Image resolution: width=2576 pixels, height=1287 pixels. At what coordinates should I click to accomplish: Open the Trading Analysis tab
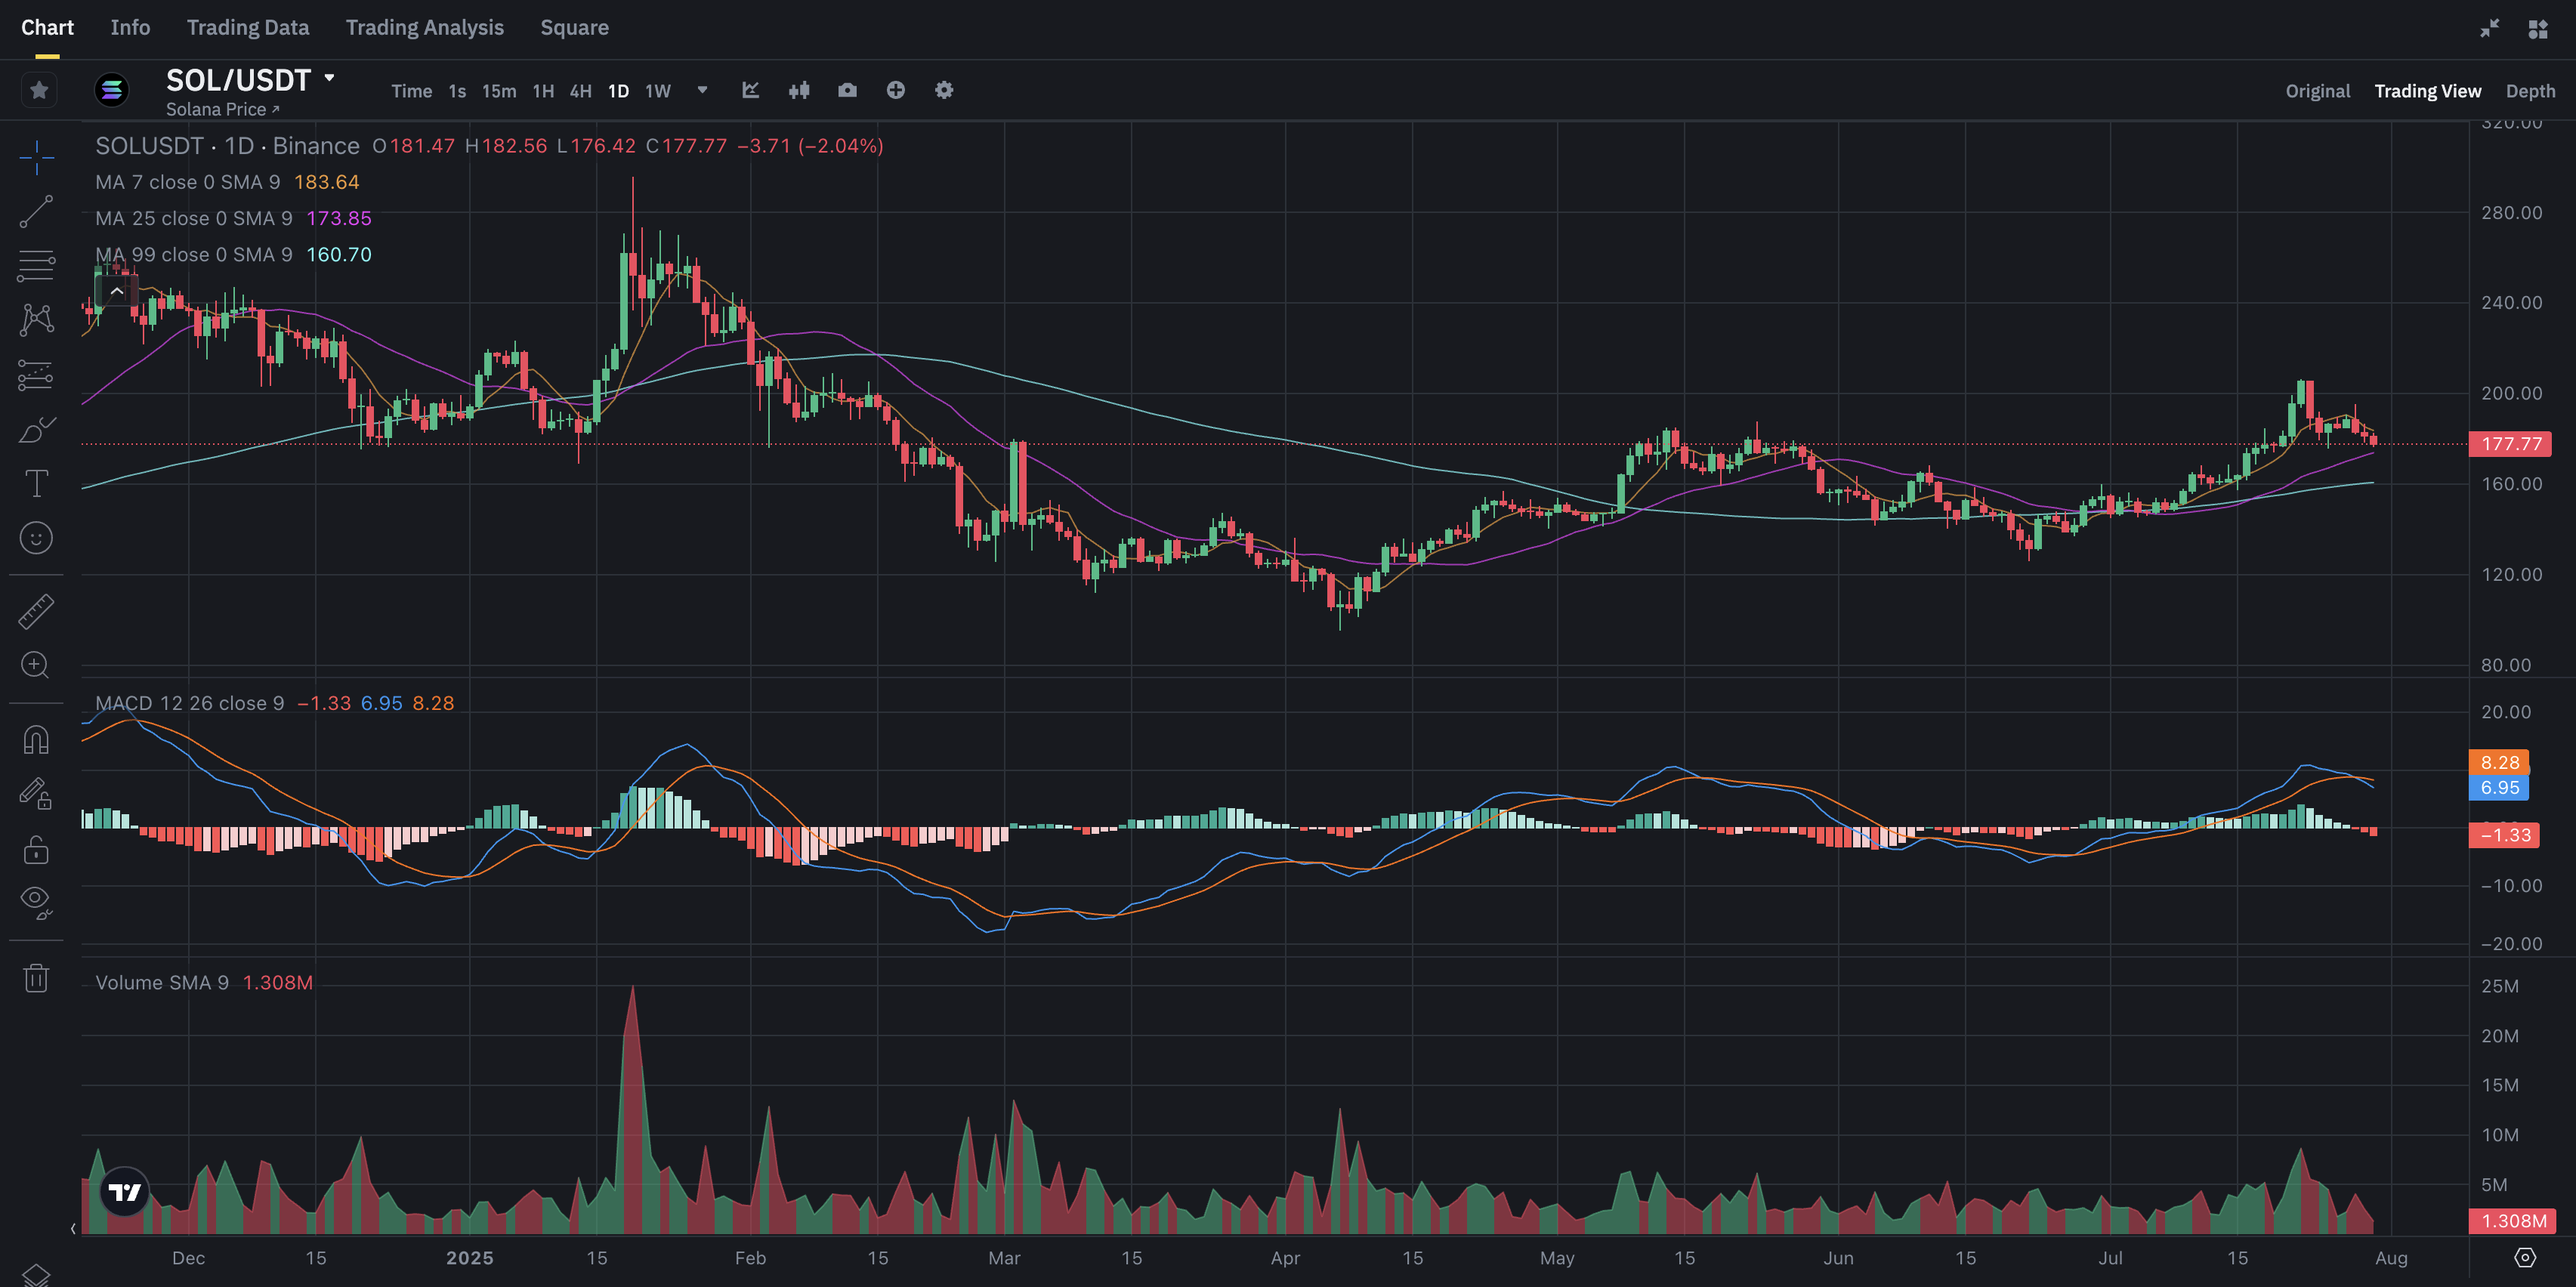(425, 28)
